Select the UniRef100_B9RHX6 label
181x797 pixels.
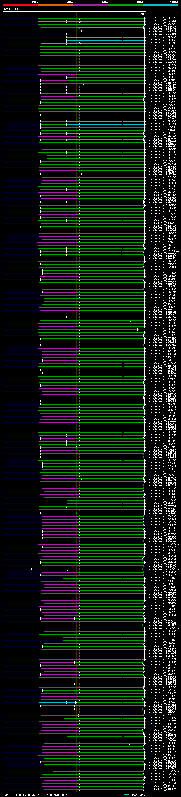click(162, 96)
